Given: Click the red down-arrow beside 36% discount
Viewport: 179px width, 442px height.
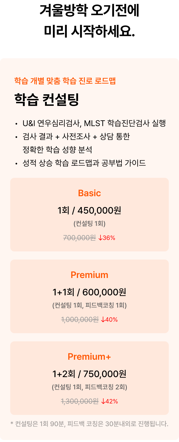Looking at the screenshot, I should tap(100, 238).
